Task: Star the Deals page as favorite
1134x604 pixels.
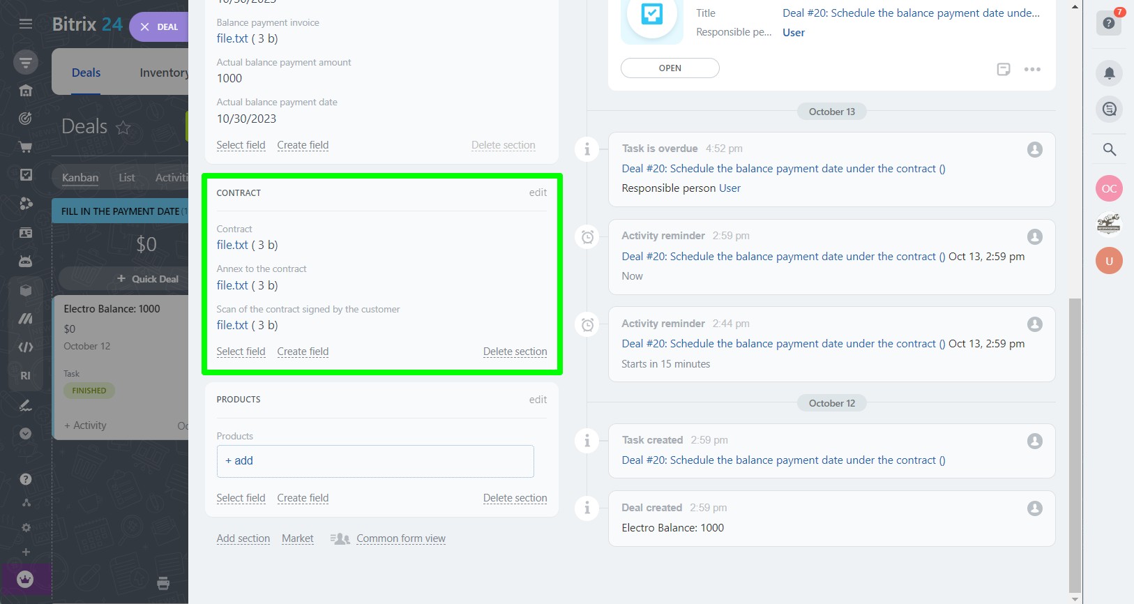Action: point(123,128)
